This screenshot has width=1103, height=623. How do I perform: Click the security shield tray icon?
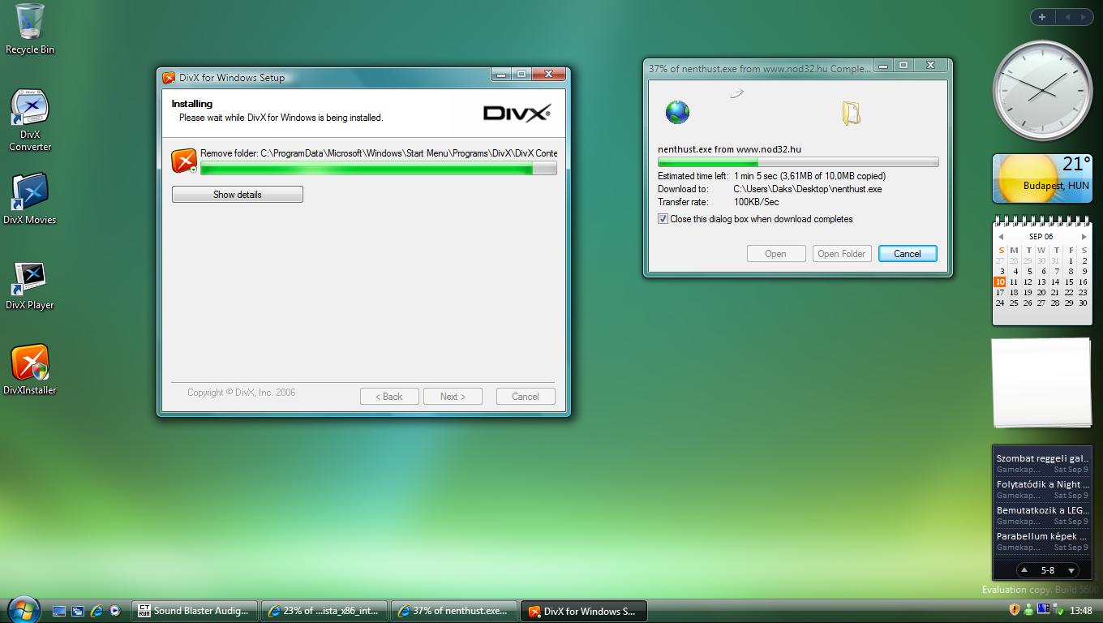click(1014, 609)
